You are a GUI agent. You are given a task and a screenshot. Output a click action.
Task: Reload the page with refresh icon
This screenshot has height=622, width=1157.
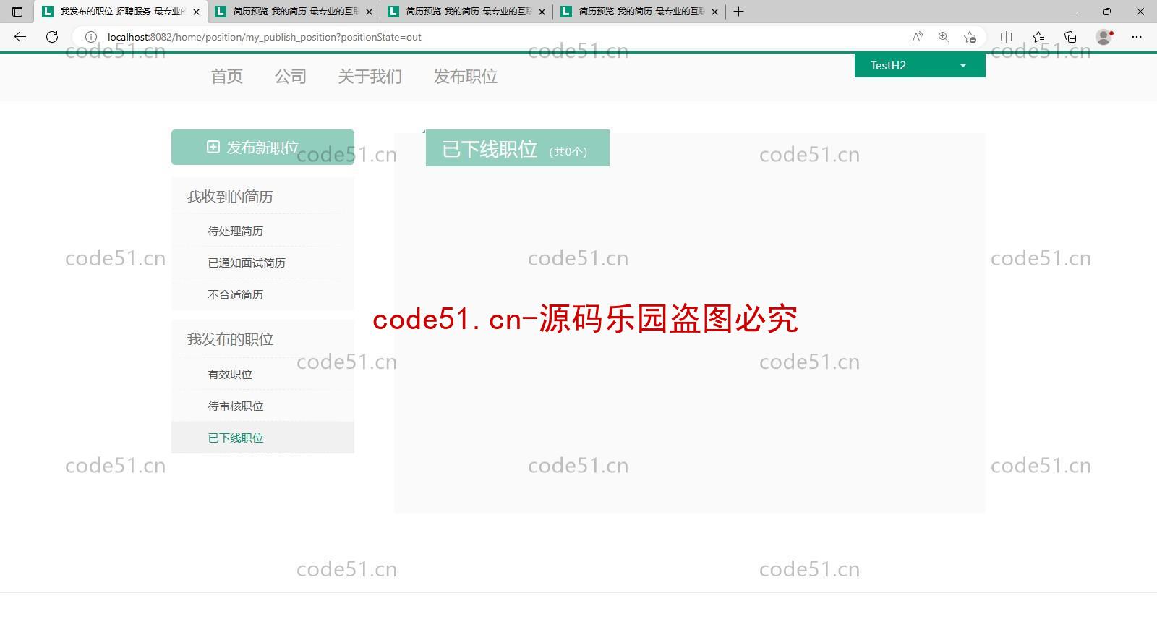(x=52, y=37)
